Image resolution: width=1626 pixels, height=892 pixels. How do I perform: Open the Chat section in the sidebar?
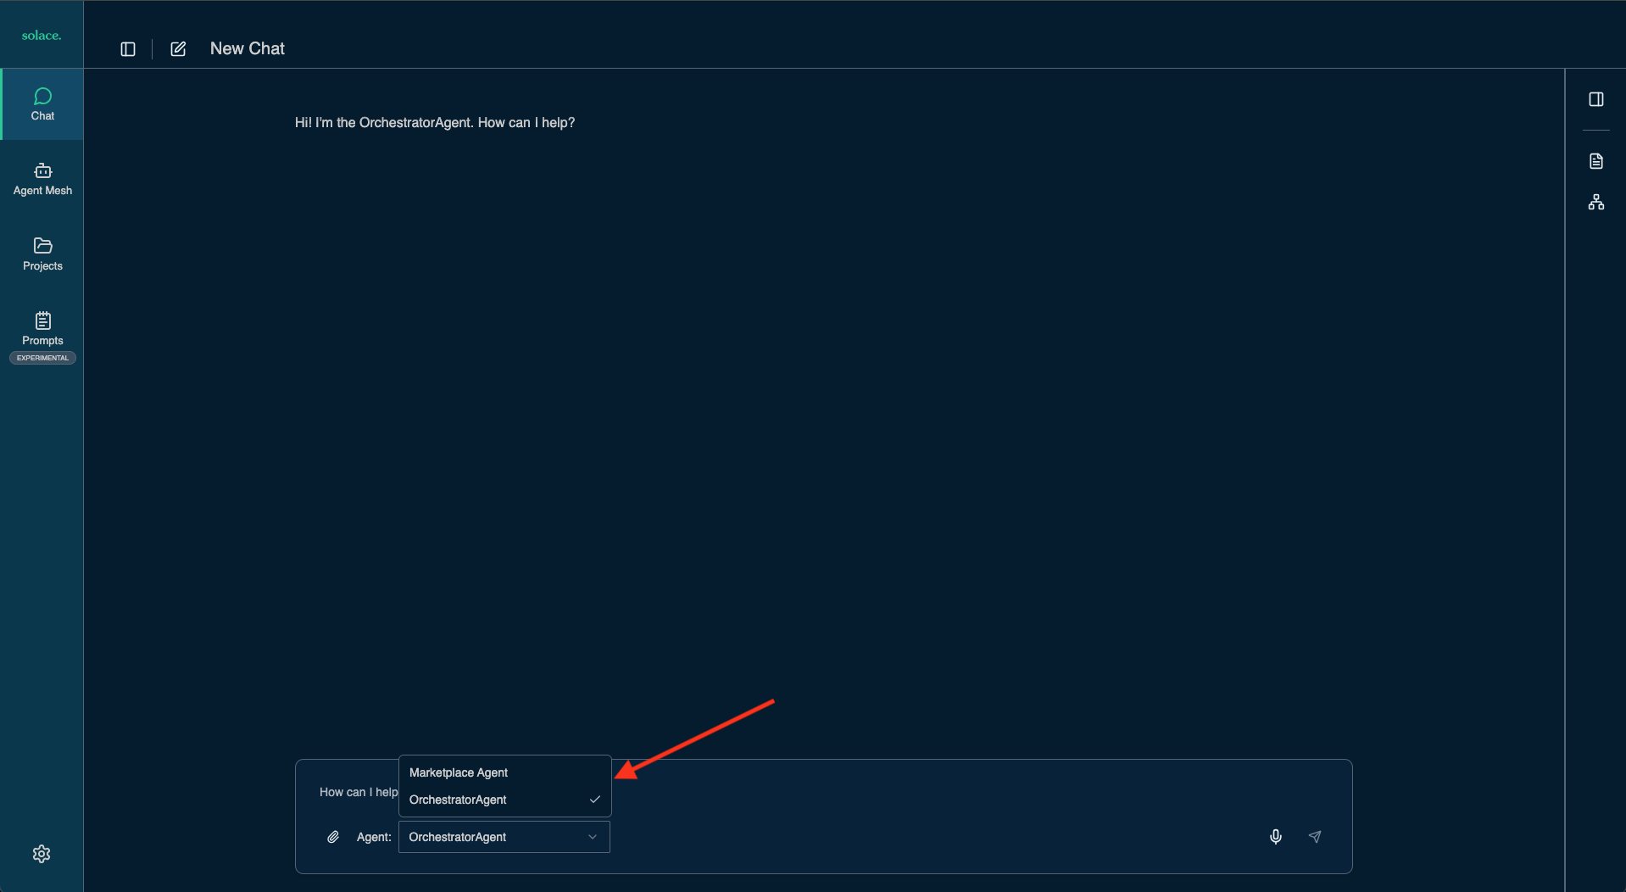(42, 103)
